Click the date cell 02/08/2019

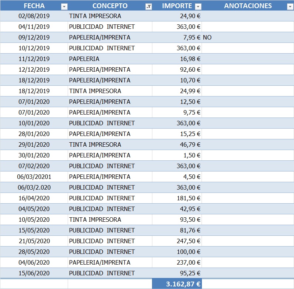(34, 16)
